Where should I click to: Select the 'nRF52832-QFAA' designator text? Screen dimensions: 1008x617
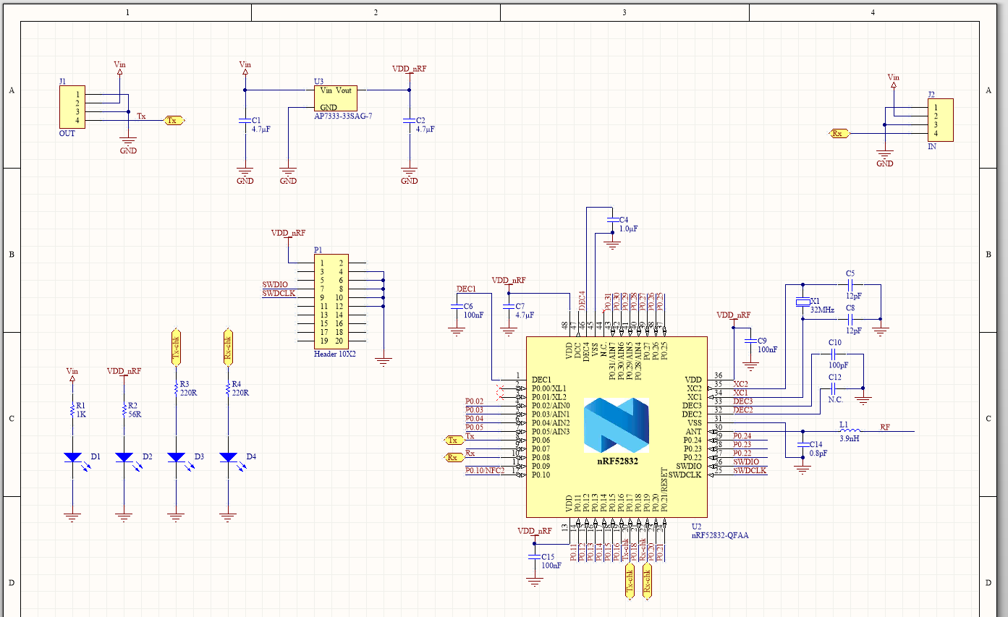tap(720, 535)
